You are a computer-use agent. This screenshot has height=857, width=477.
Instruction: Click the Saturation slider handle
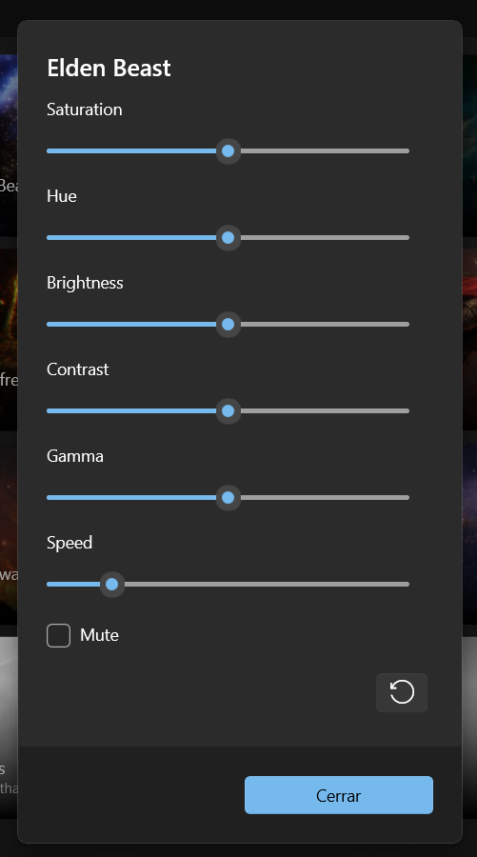[228, 150]
